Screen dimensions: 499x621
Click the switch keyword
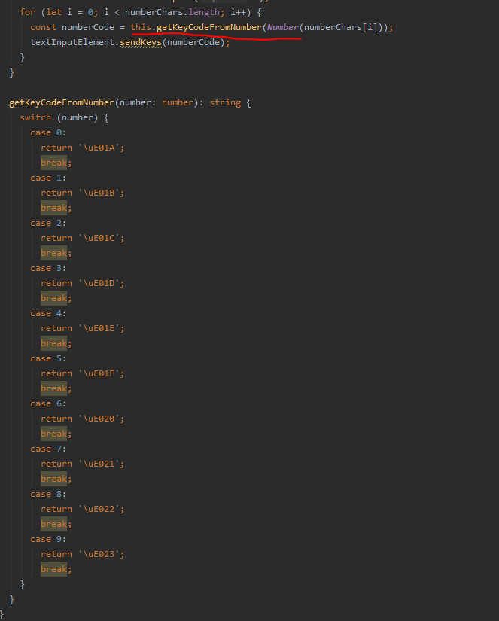(35, 117)
